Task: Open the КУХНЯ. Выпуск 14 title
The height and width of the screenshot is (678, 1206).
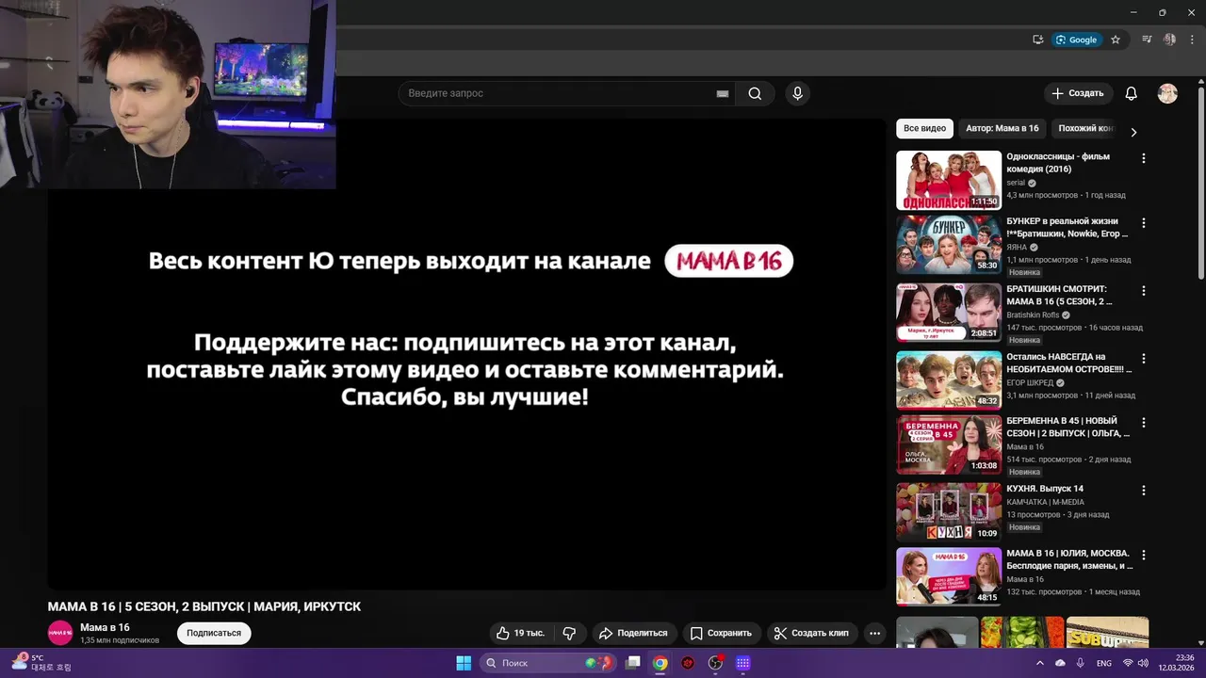Action: coord(1045,489)
